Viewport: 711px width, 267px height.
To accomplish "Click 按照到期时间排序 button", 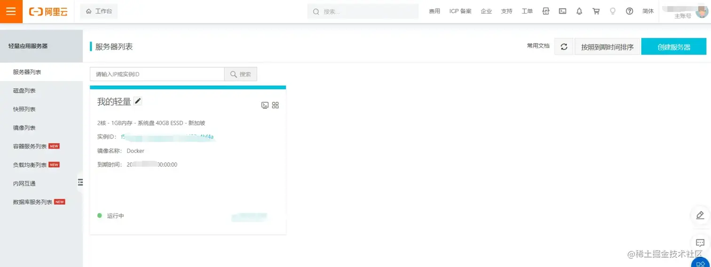I will coord(607,46).
